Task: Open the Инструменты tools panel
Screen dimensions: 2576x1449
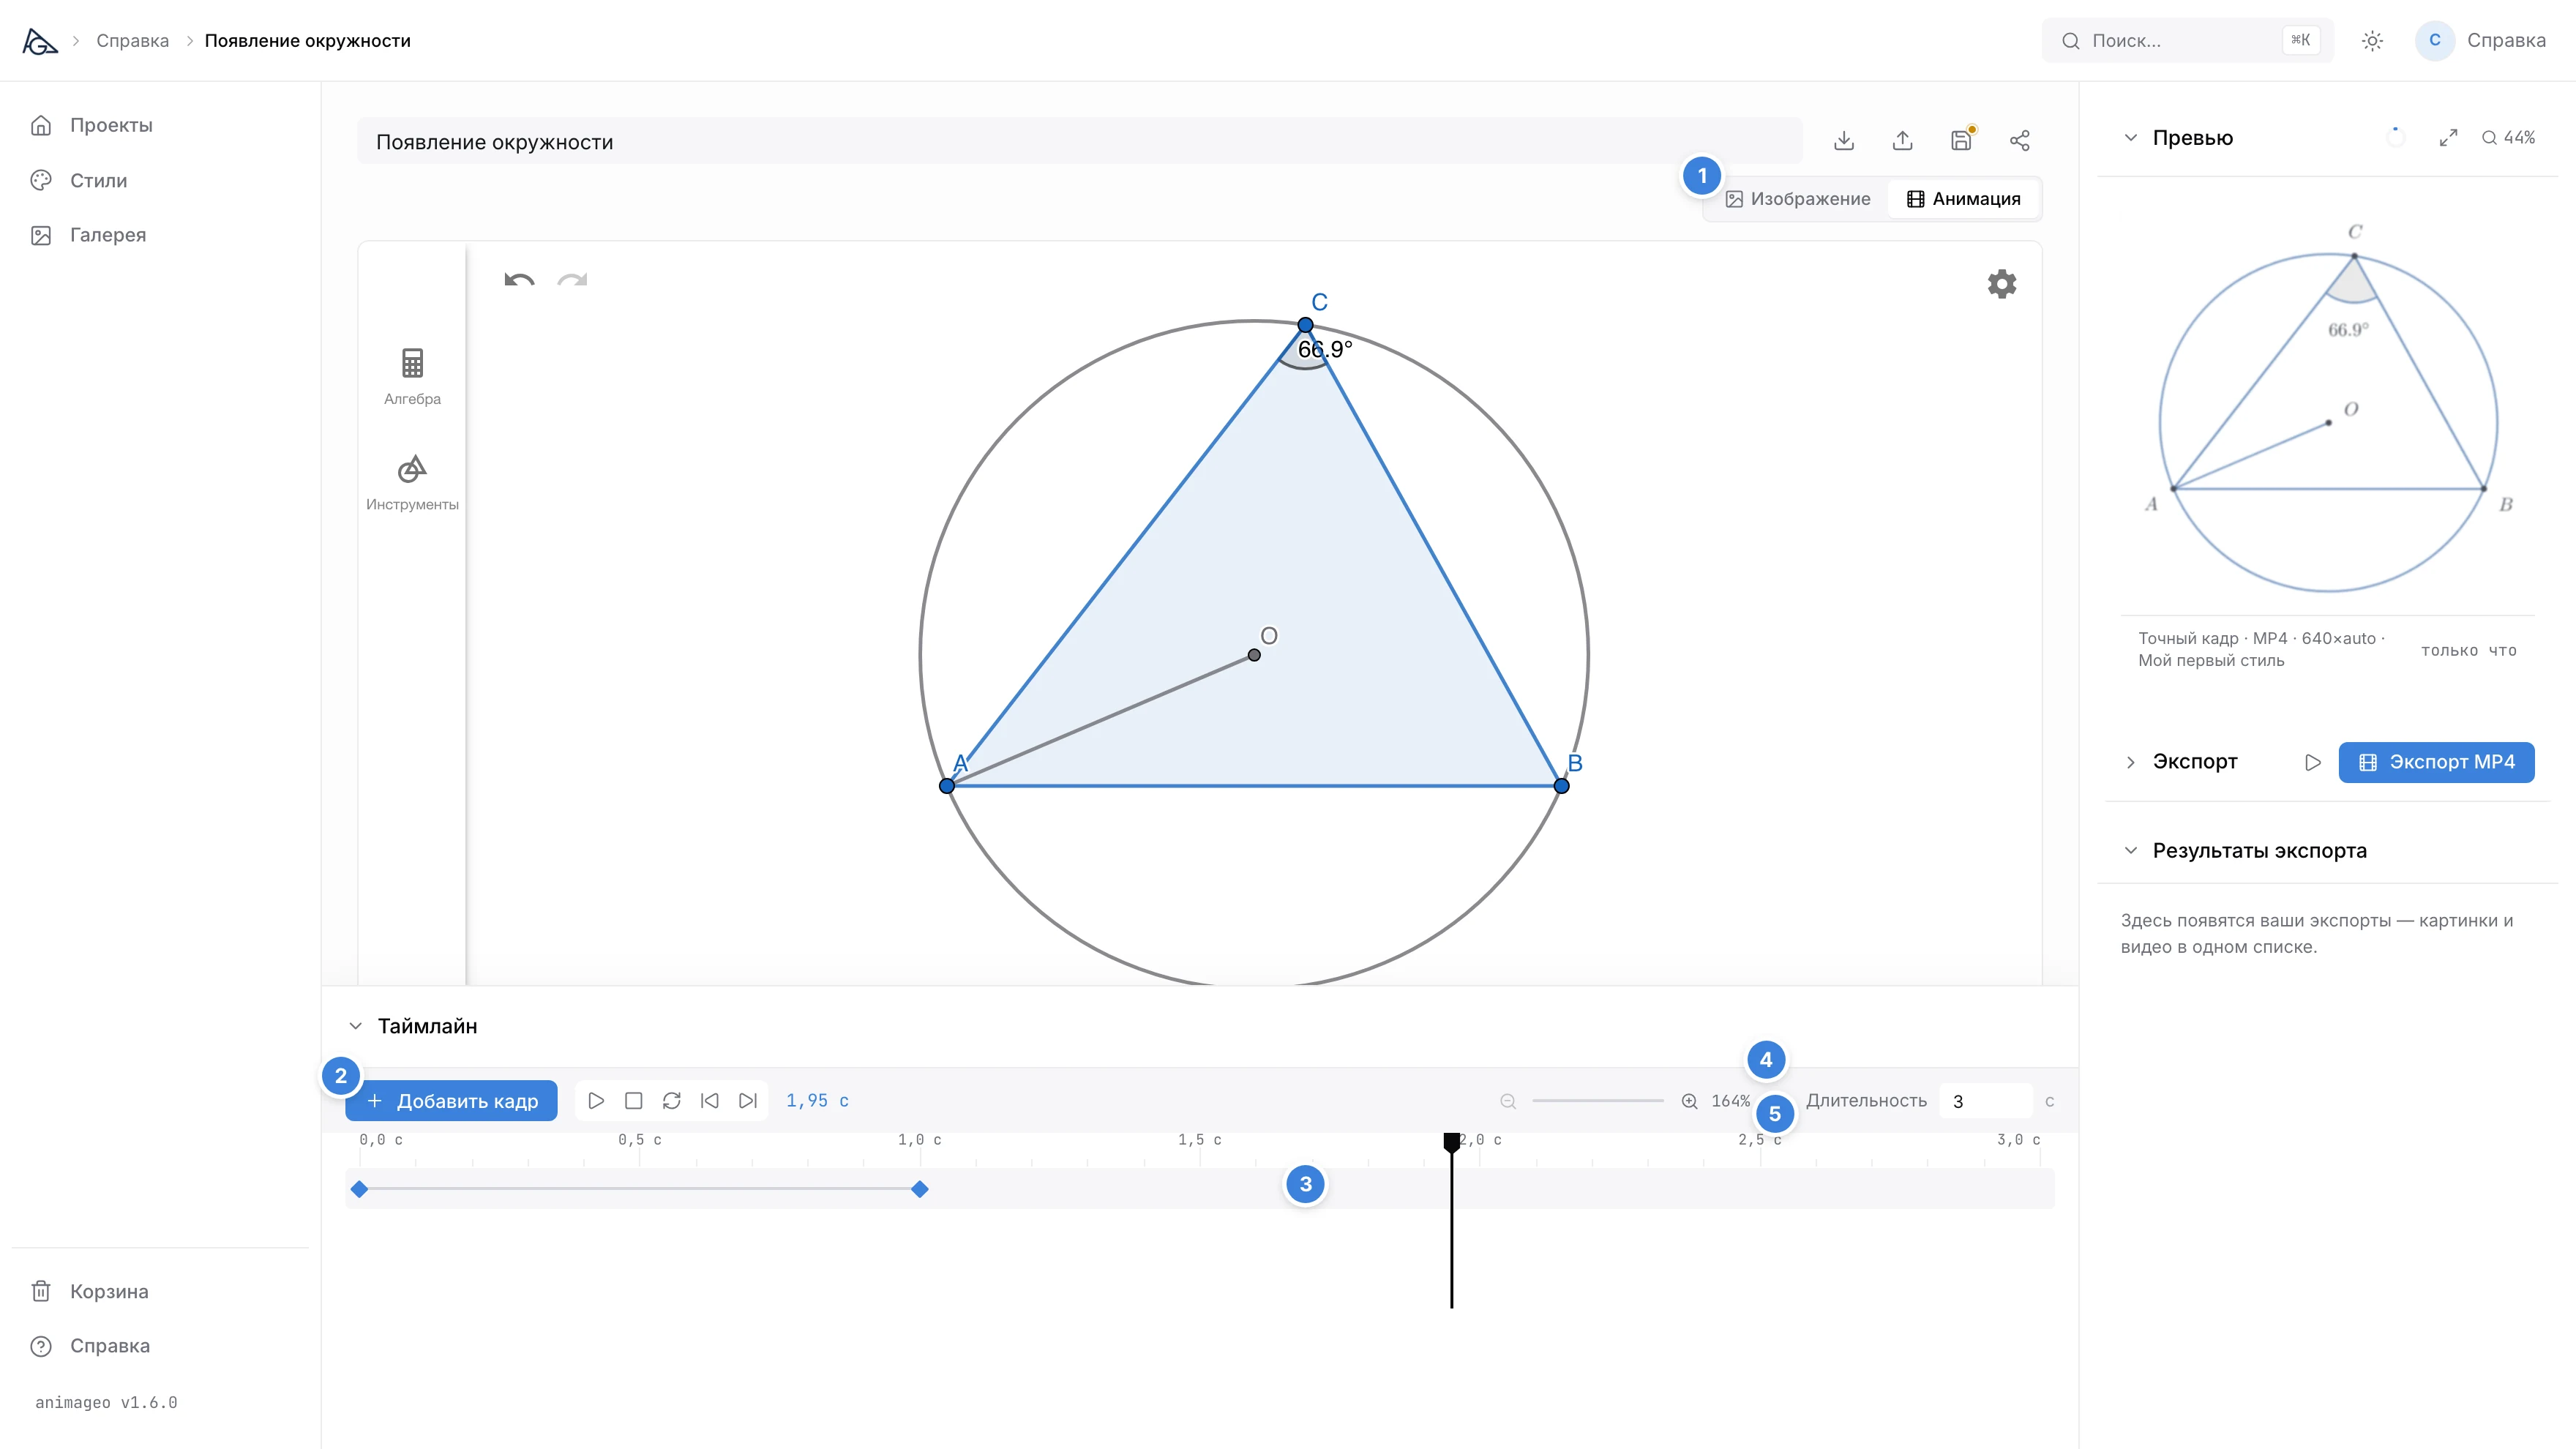Action: 412,483
